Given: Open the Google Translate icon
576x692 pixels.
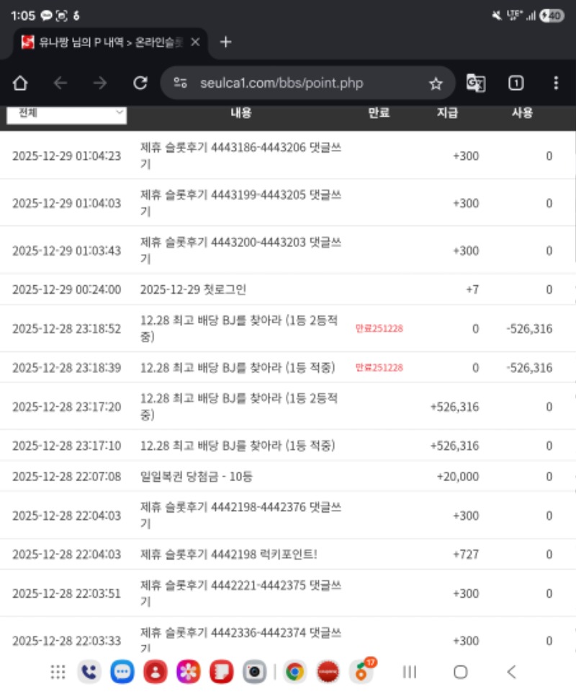Looking at the screenshot, I should pyautogui.click(x=476, y=84).
